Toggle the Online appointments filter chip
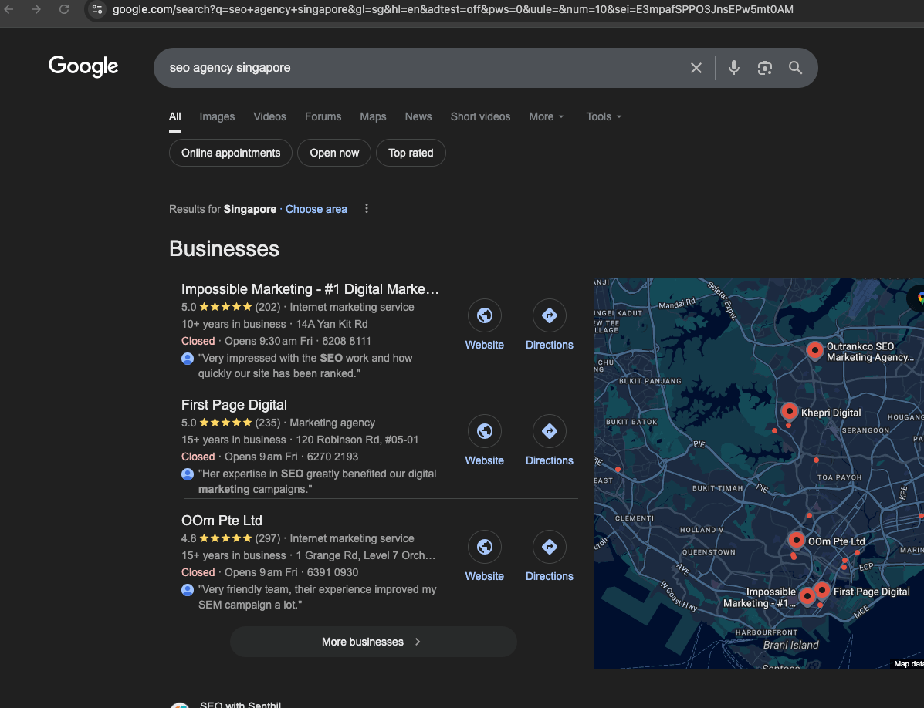 230,153
